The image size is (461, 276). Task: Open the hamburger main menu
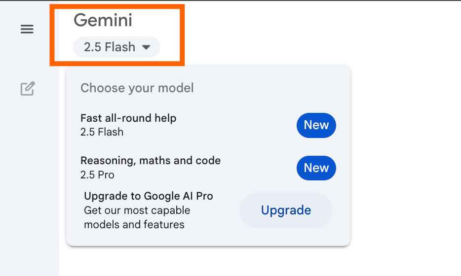(27, 30)
